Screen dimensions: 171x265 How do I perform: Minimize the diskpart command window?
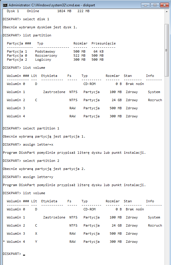[x=145, y=5]
